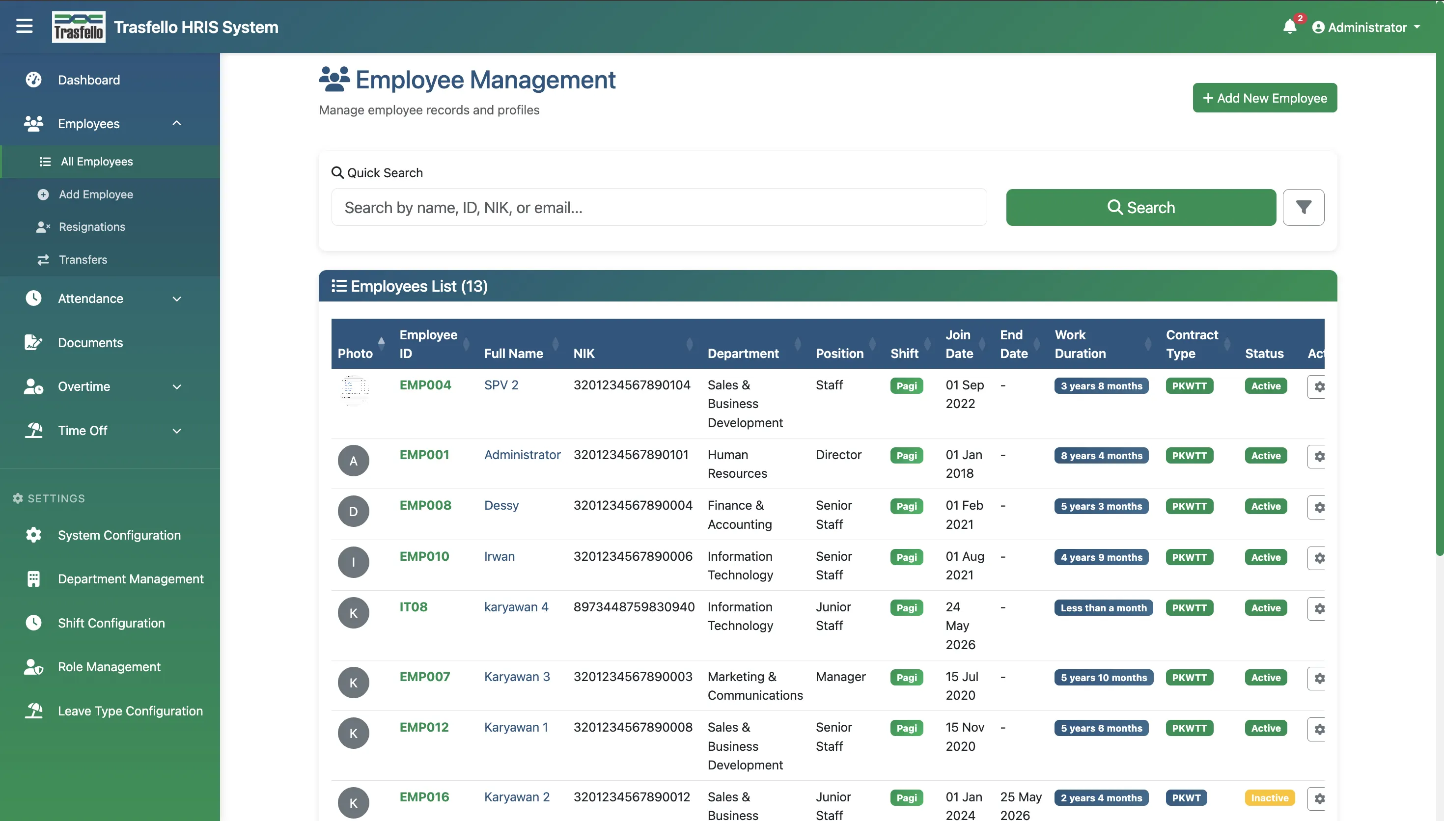Screen dimensions: 1444x821
Task: Click the filter funnel icon button
Action: [x=1303, y=208]
